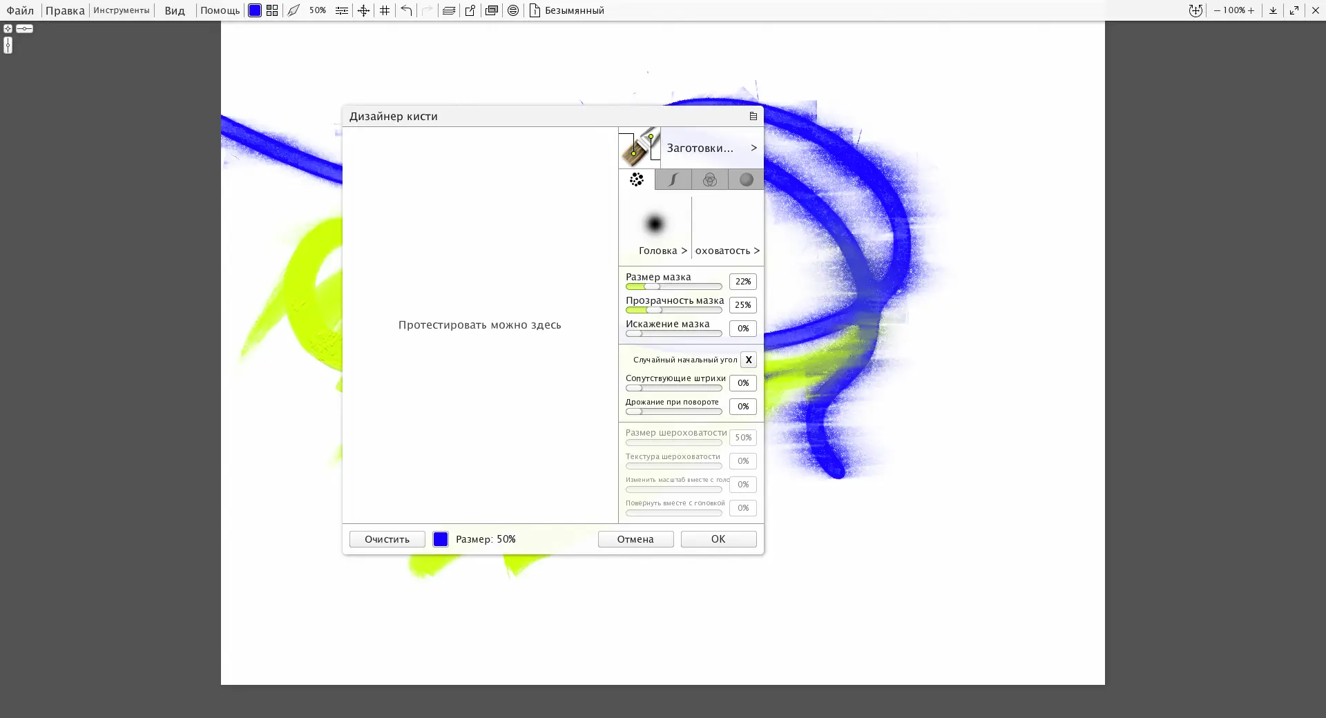Open the layers panel icon
1326x718 pixels.
coord(449,10)
